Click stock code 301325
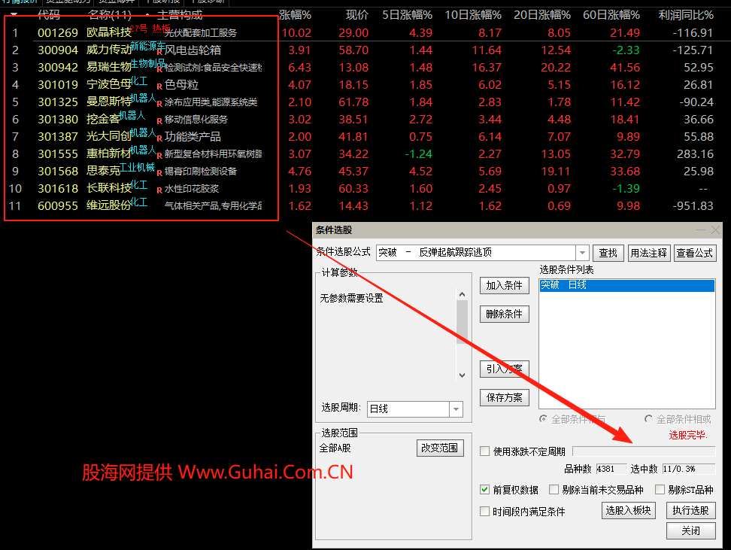Screen dimensions: 731x550 58,102
